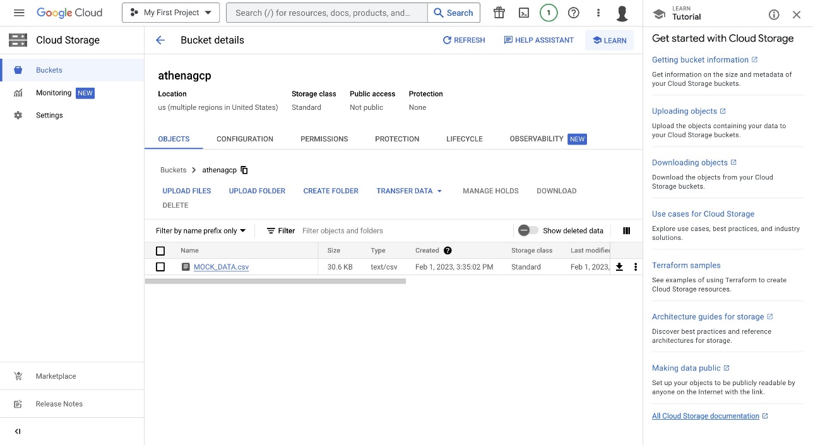This screenshot has width=813, height=445.
Task: Switch to the Configuration tab
Action: click(245, 139)
